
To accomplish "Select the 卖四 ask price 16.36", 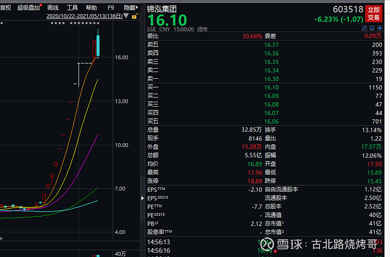I will click(x=272, y=54).
